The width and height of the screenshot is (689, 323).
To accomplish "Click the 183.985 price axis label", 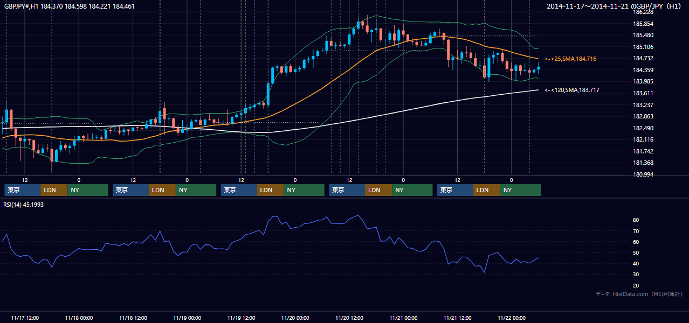I will (x=643, y=81).
